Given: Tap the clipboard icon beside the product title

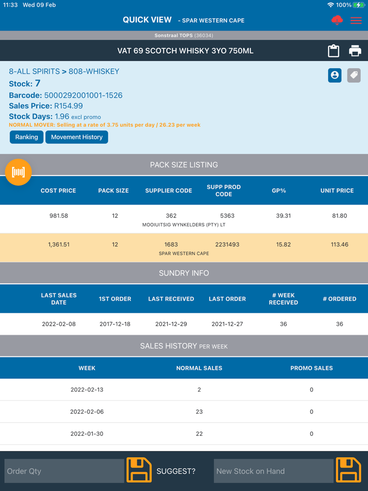Looking at the screenshot, I should (x=333, y=50).
